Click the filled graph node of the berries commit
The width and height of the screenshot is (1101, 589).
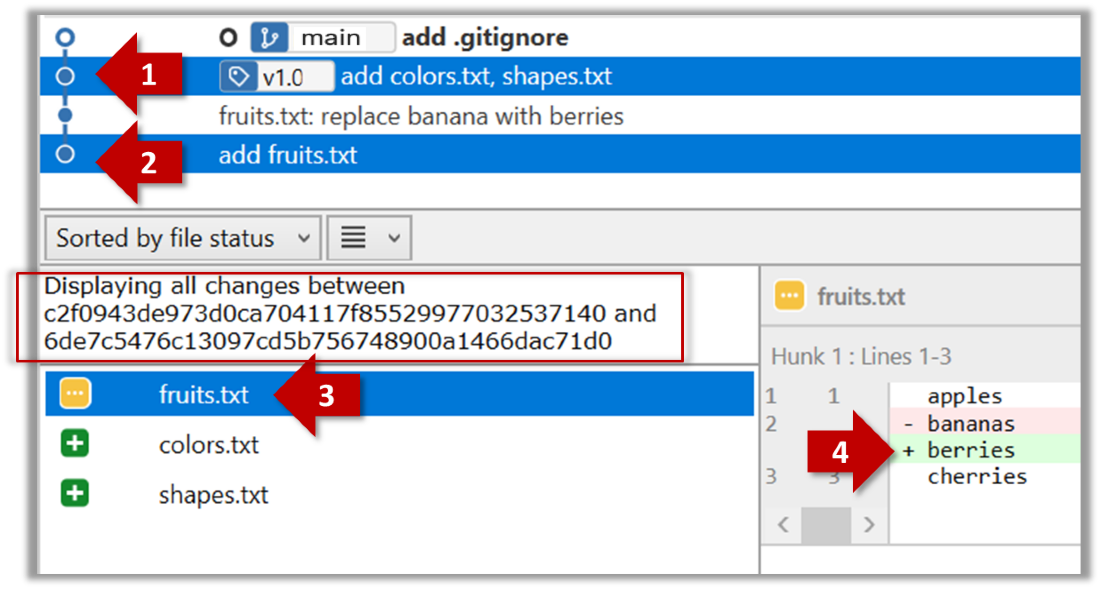[x=65, y=115]
